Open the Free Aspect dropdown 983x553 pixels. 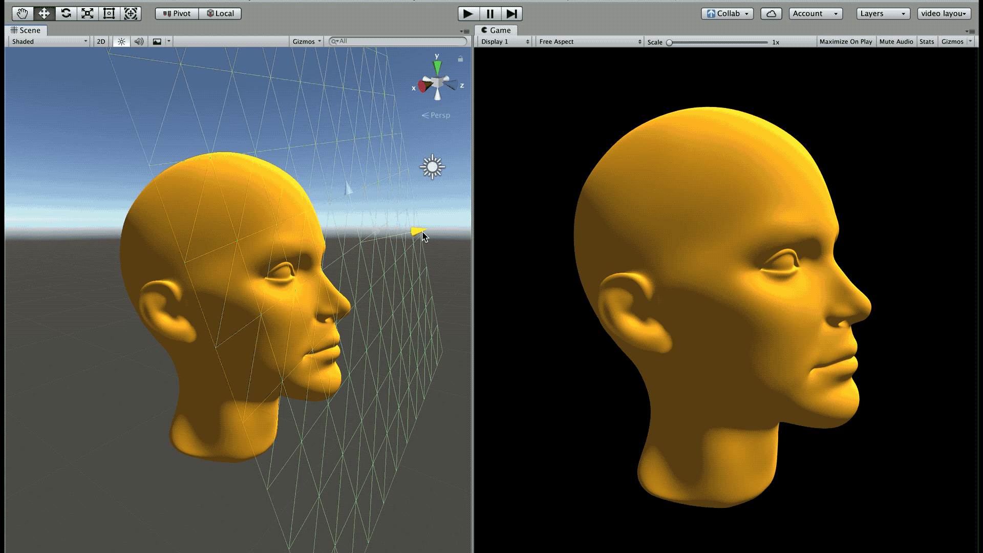coord(589,41)
